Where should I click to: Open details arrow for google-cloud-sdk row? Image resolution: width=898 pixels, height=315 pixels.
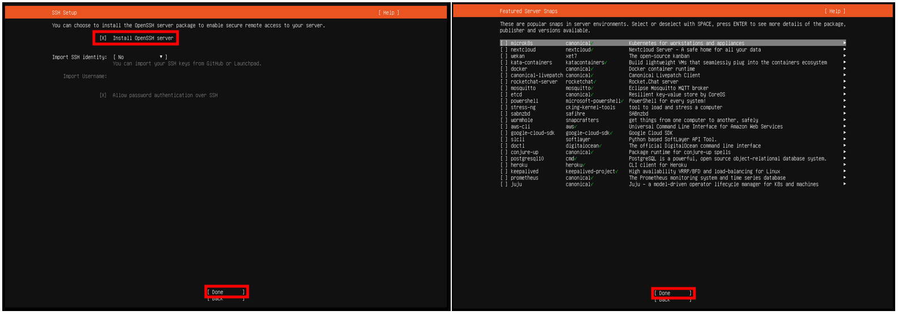coord(844,133)
